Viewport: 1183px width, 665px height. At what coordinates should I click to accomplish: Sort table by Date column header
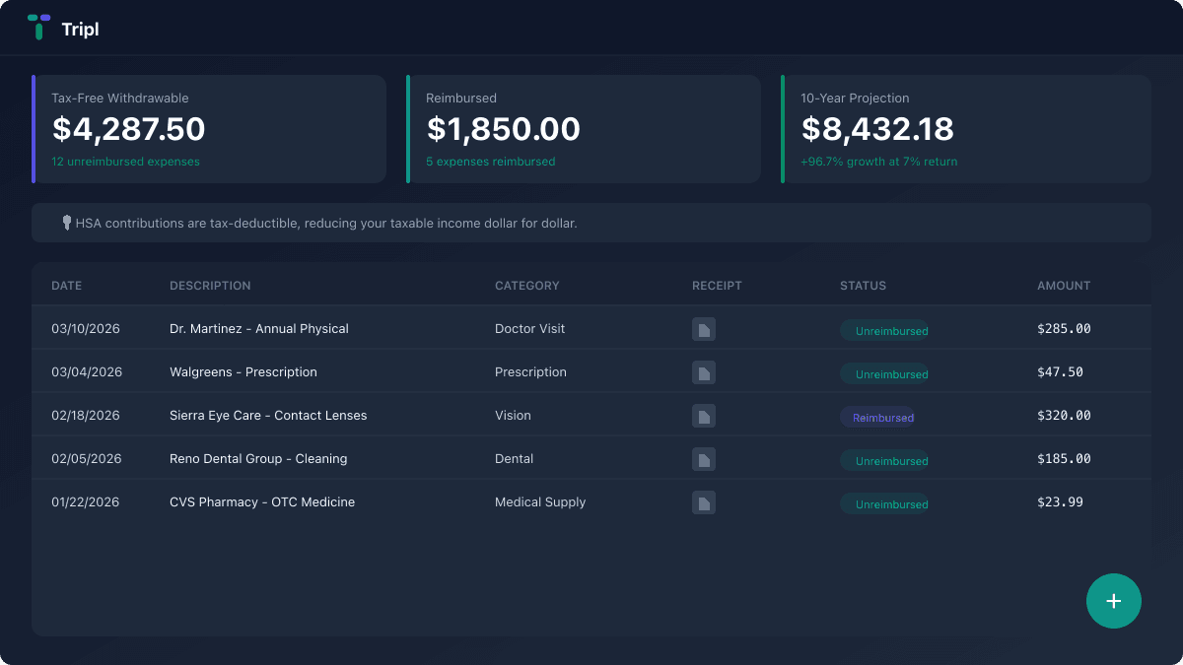(67, 286)
